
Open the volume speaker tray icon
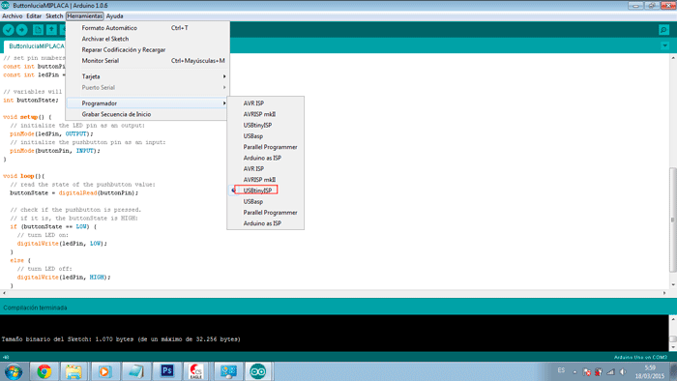coord(623,371)
